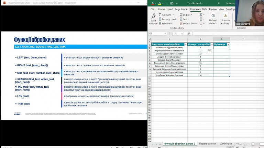Click the paste options smart tag icon
This screenshot has width=264, height=148.
[209, 51]
